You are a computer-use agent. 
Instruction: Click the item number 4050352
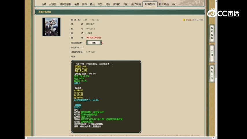tap(90, 29)
